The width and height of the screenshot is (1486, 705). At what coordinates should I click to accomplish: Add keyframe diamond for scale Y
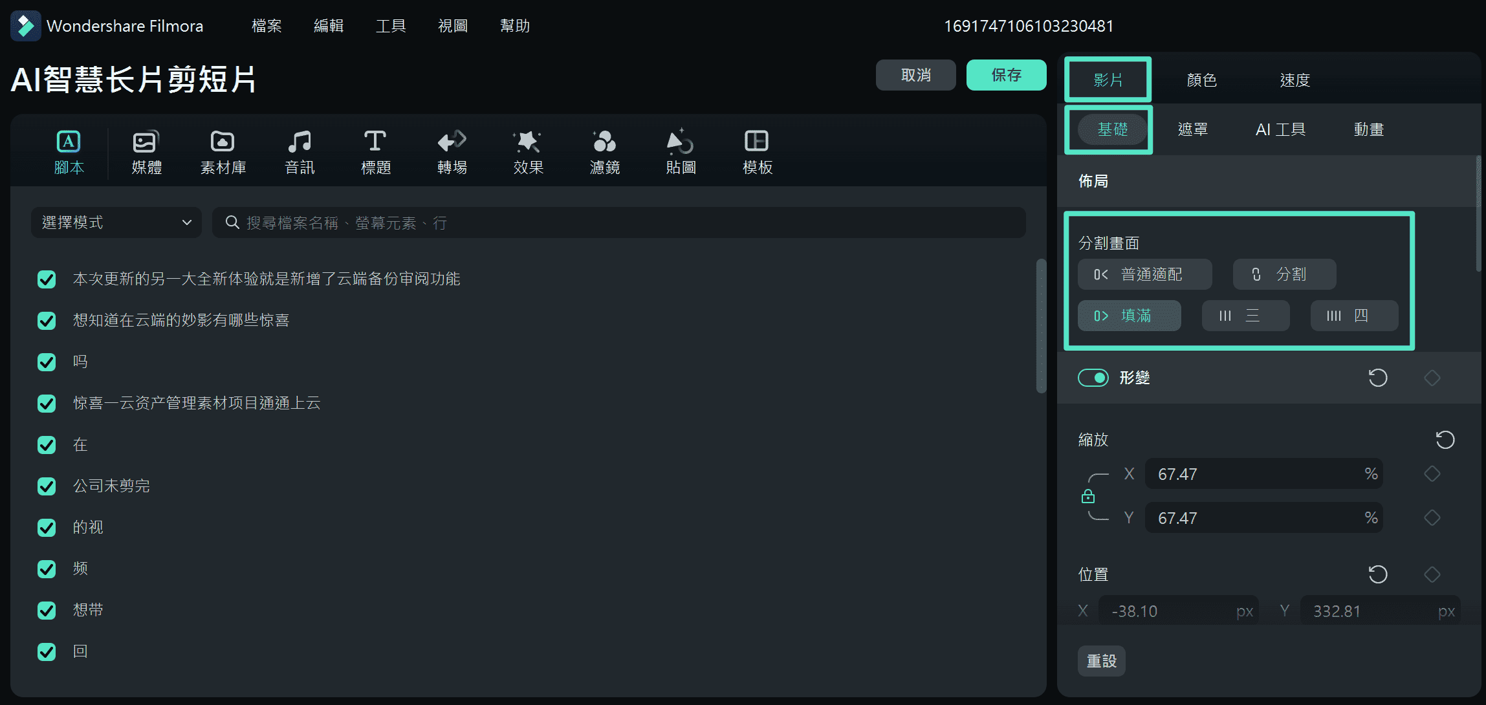point(1432,517)
